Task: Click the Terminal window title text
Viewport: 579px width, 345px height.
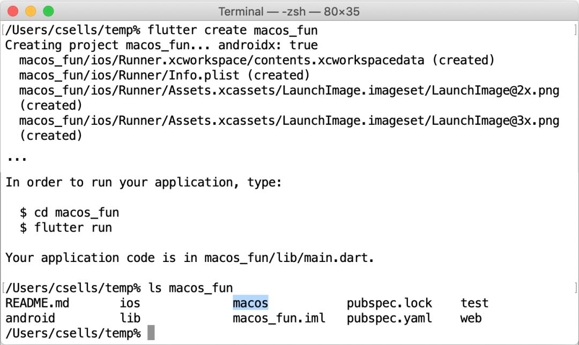Action: coord(289,11)
